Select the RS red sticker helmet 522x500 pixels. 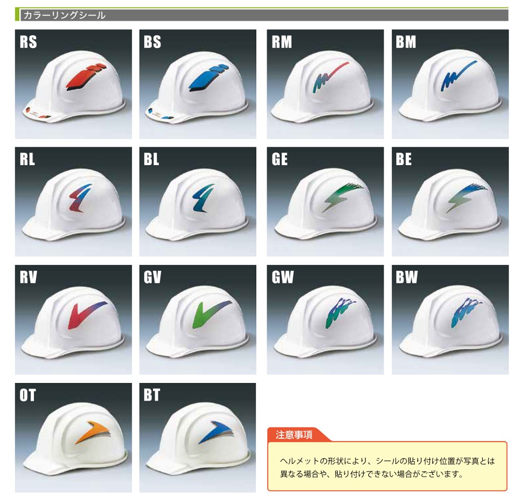(x=73, y=84)
